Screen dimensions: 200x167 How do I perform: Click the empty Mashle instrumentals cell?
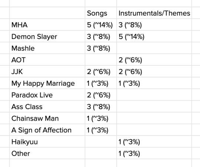click(x=154, y=48)
